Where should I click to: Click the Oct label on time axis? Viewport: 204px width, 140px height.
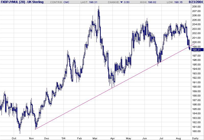tap(14, 138)
